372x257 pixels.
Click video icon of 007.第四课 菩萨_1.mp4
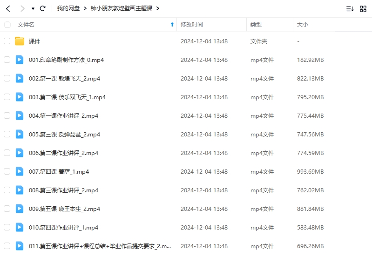[20, 171]
